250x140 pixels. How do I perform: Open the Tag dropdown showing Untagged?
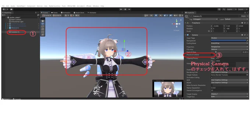point(205,19)
